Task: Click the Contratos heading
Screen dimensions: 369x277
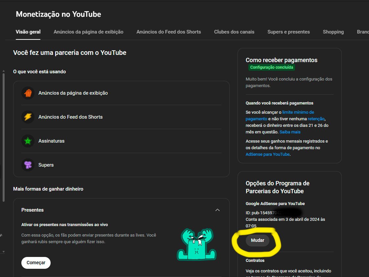Action: (255, 261)
